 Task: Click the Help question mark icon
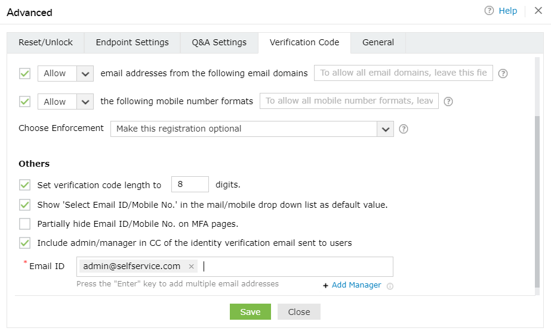[490, 11]
